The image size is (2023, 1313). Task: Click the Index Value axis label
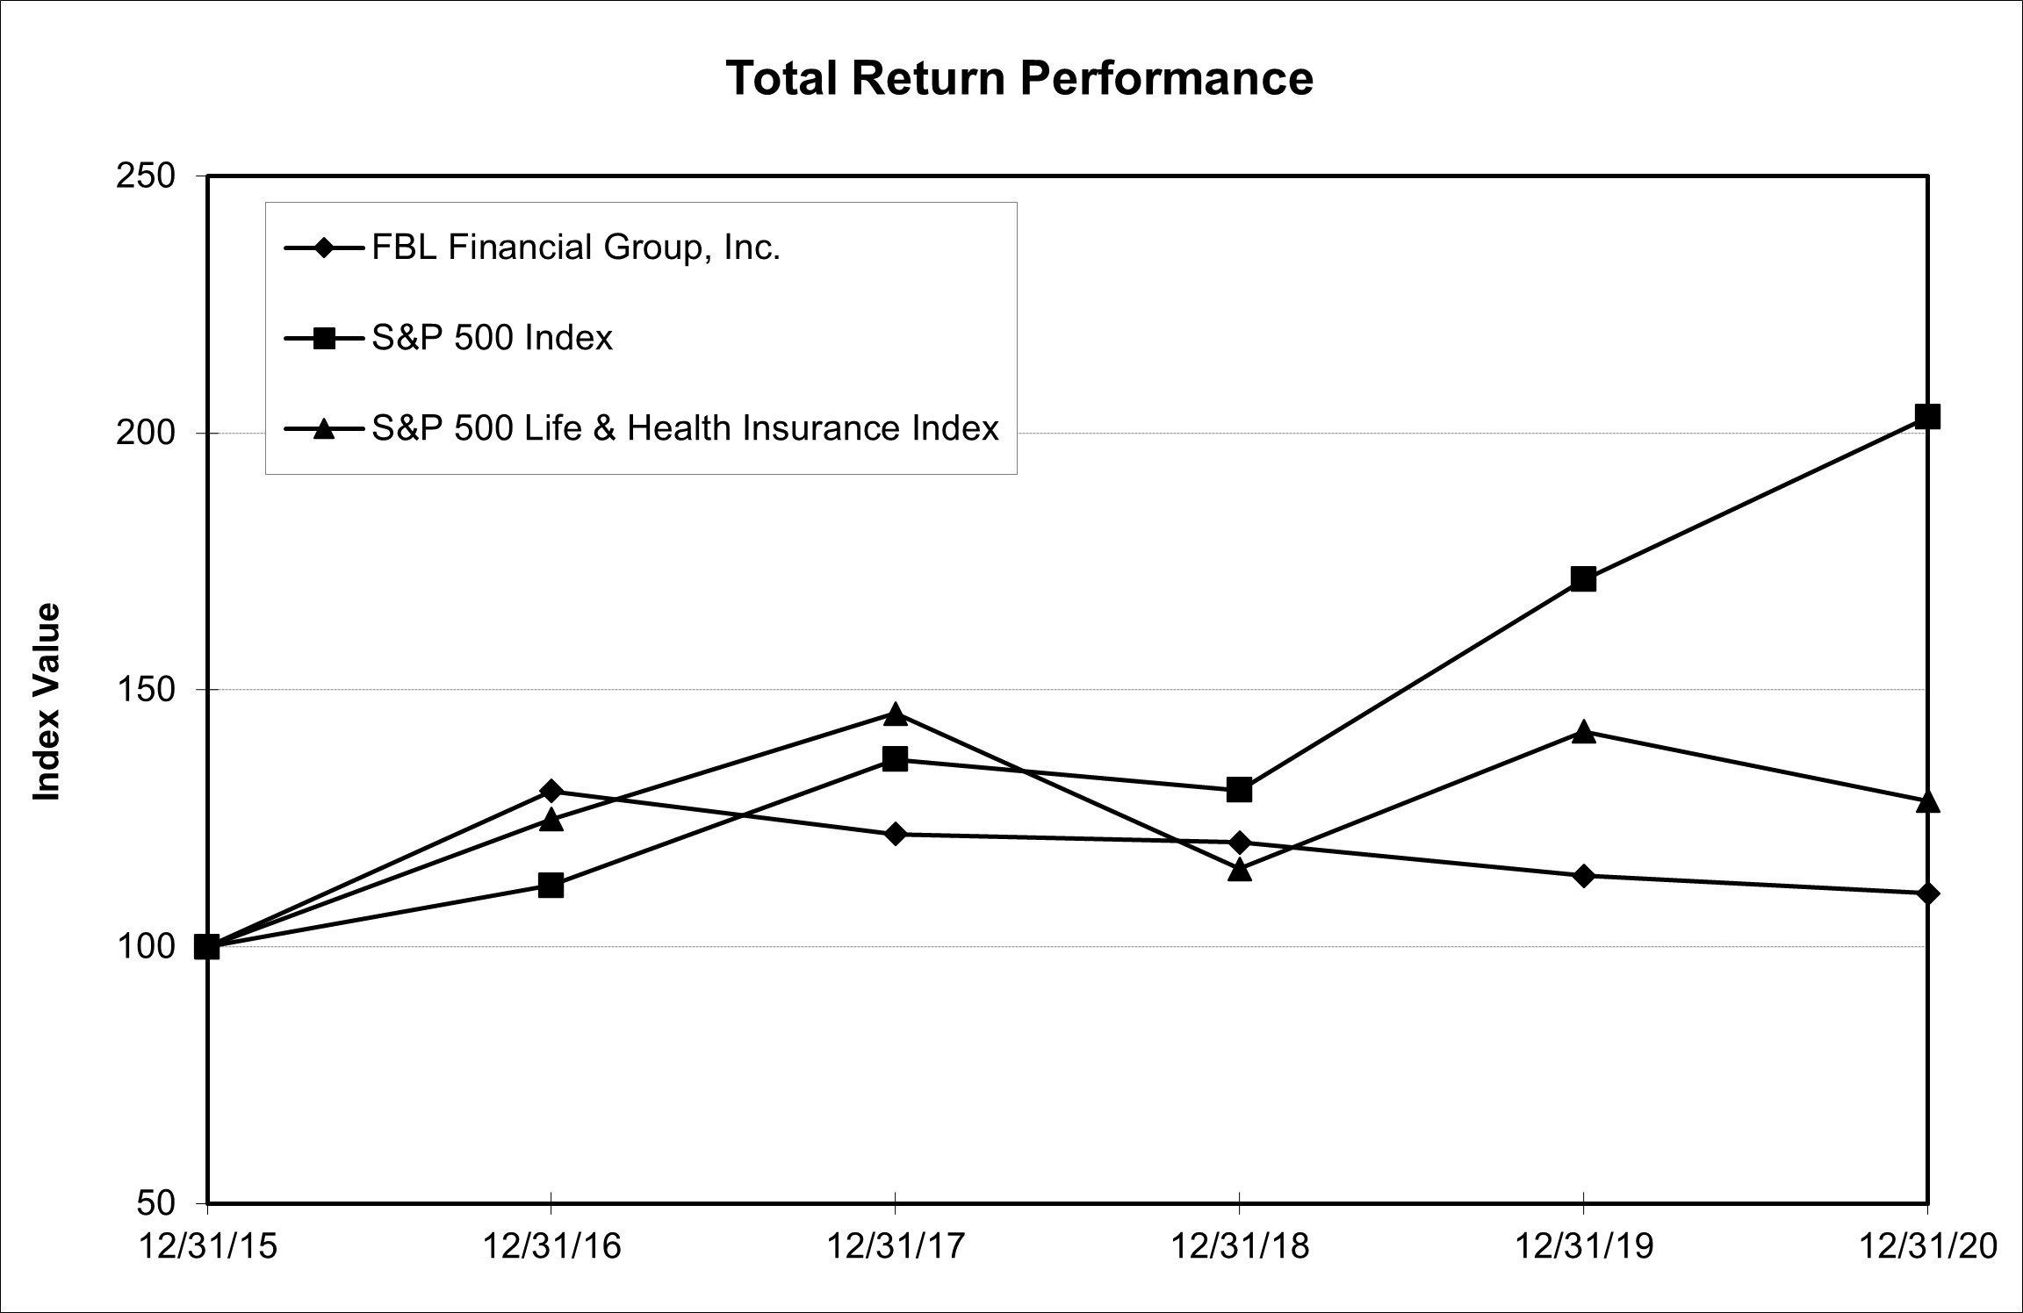tap(46, 701)
